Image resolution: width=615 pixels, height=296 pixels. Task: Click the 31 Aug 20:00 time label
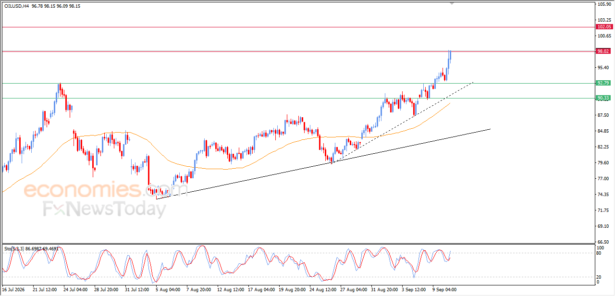click(383, 290)
